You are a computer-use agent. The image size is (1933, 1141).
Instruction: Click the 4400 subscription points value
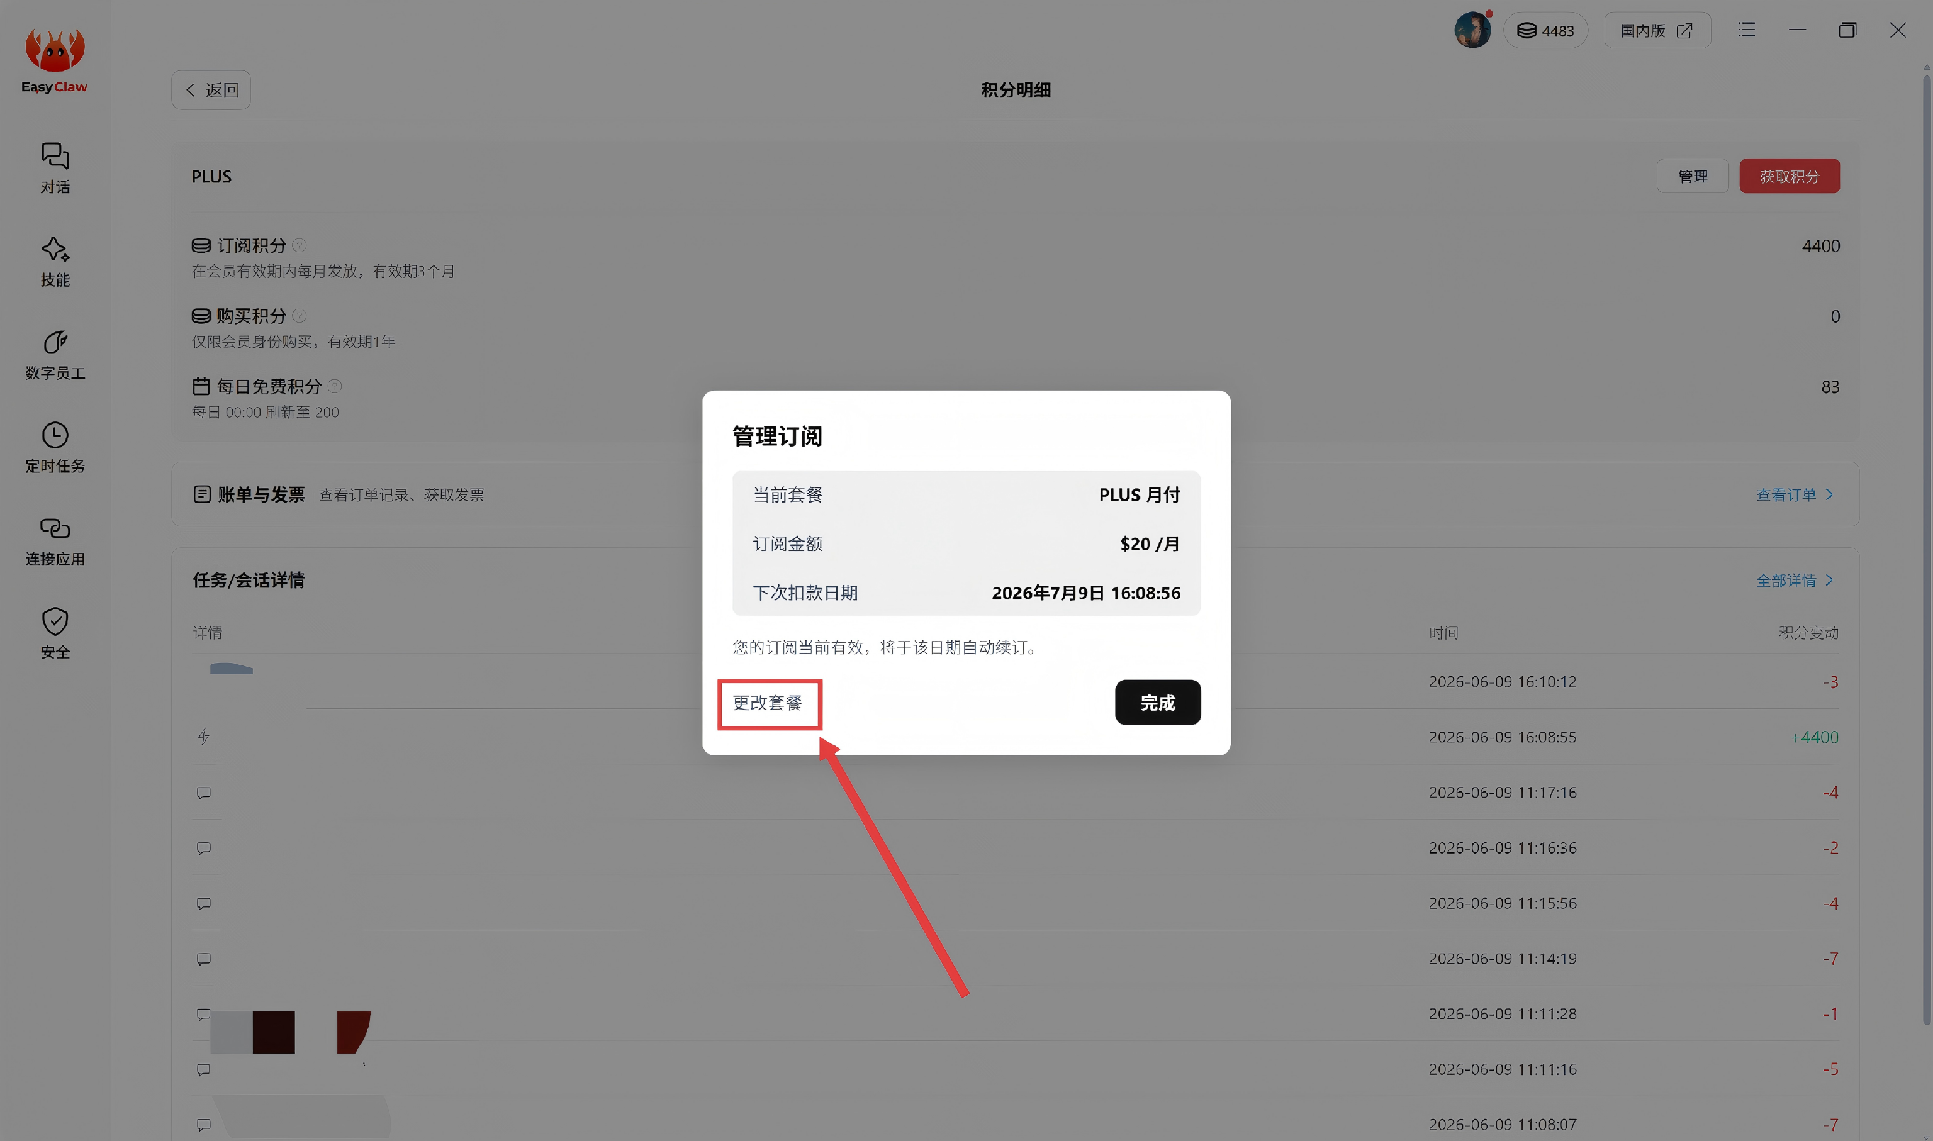coord(1821,246)
